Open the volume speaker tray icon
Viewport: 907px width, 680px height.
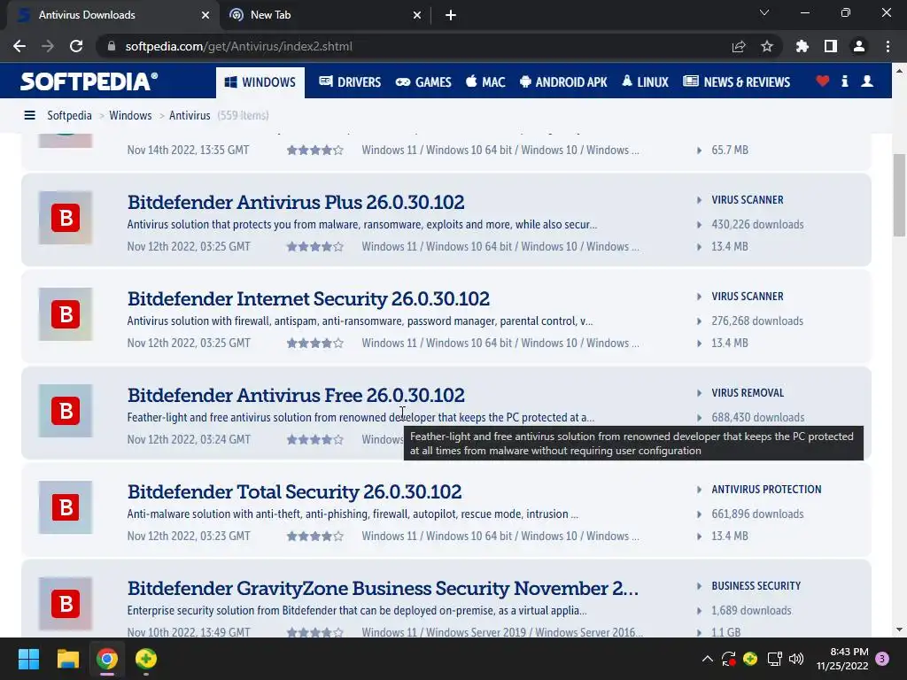click(x=796, y=659)
